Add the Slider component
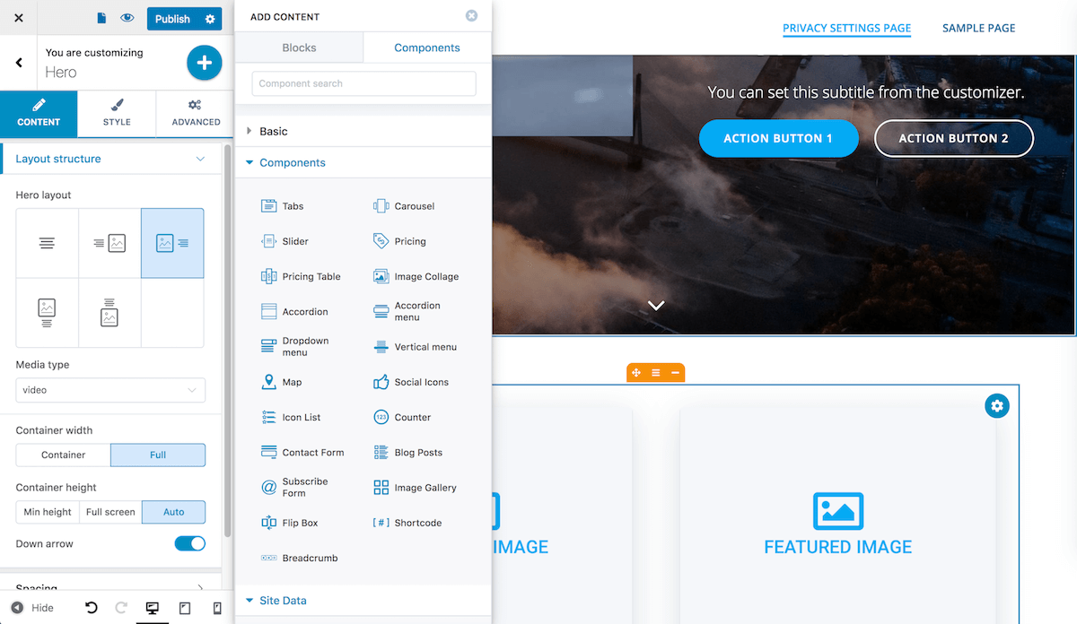The image size is (1077, 624). (x=285, y=241)
